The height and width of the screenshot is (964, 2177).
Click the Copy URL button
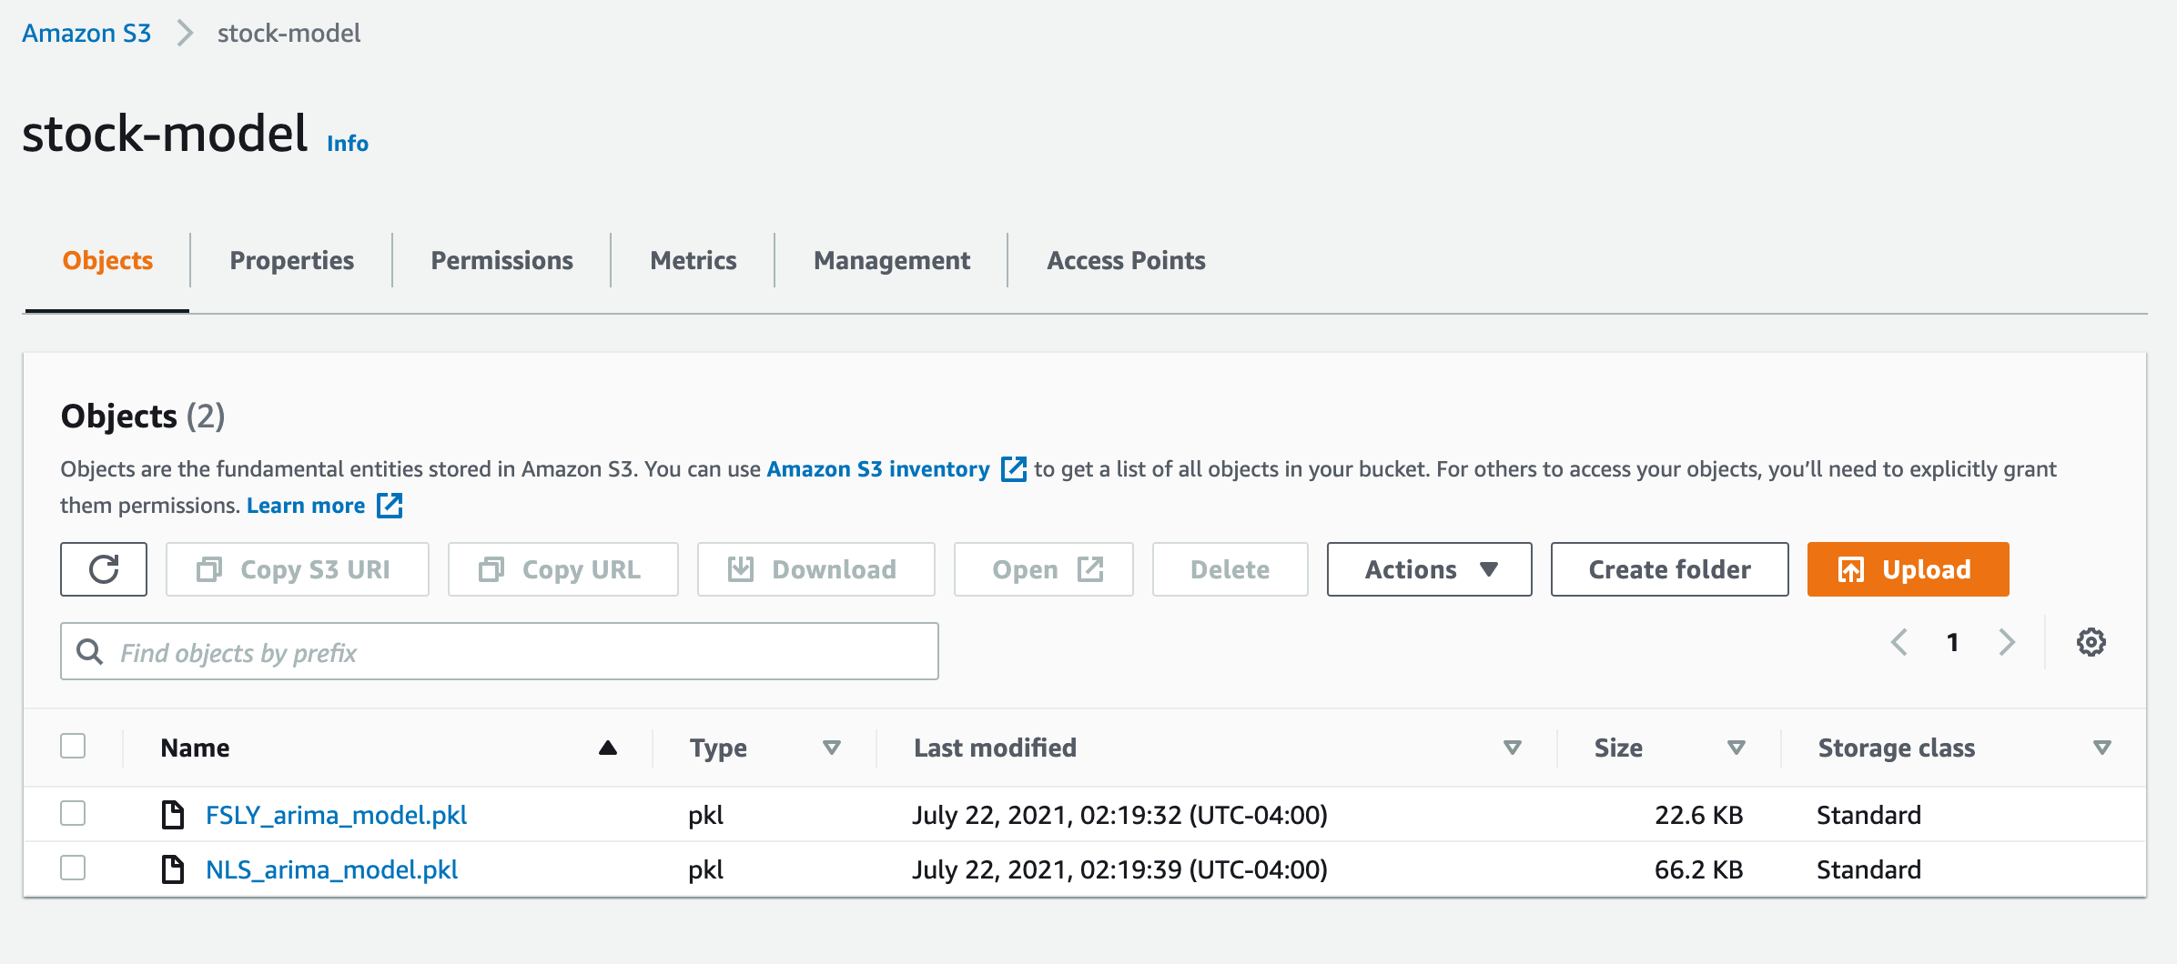point(563,569)
